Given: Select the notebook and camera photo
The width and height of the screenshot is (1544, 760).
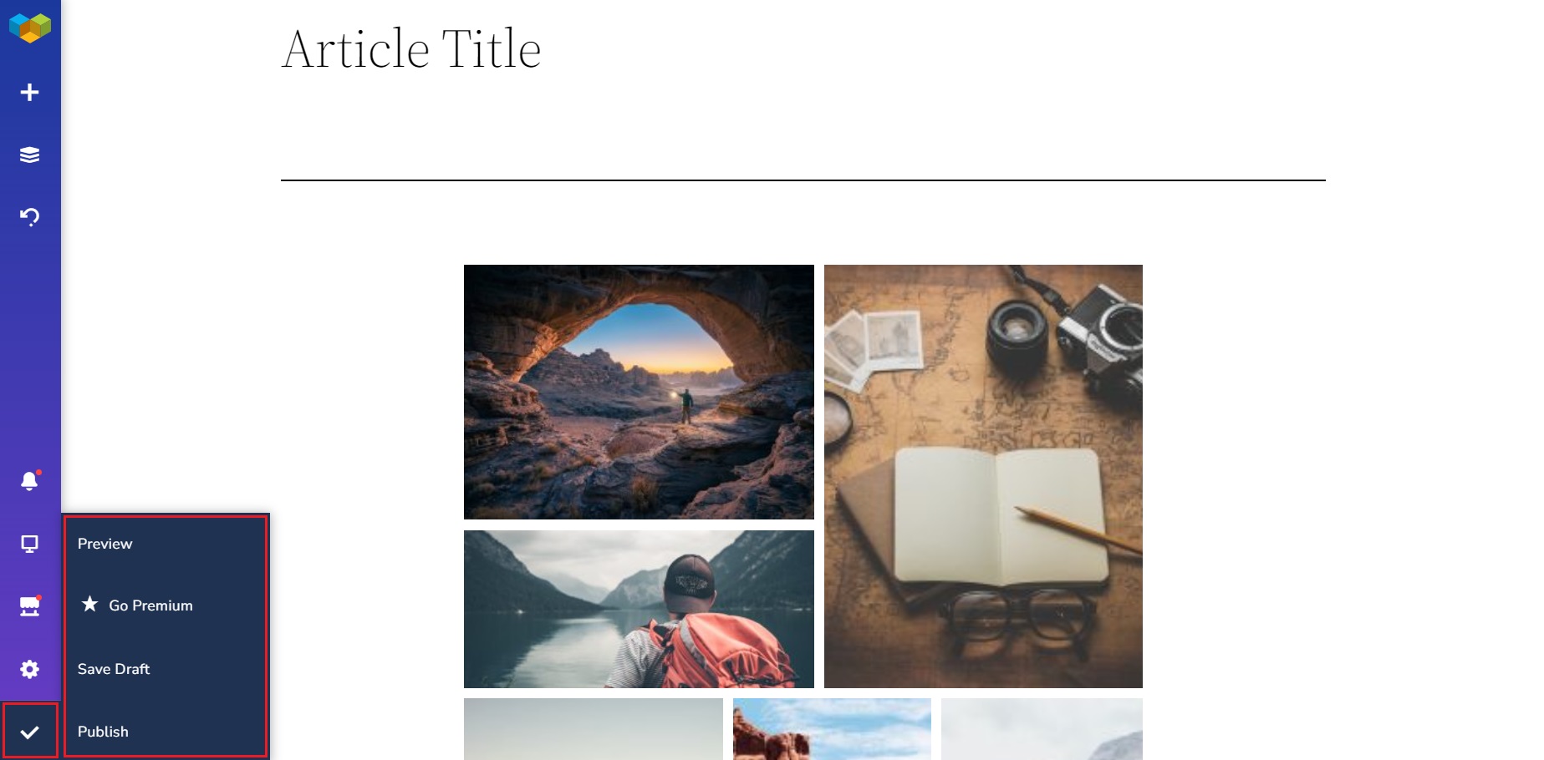Looking at the screenshot, I should [983, 476].
